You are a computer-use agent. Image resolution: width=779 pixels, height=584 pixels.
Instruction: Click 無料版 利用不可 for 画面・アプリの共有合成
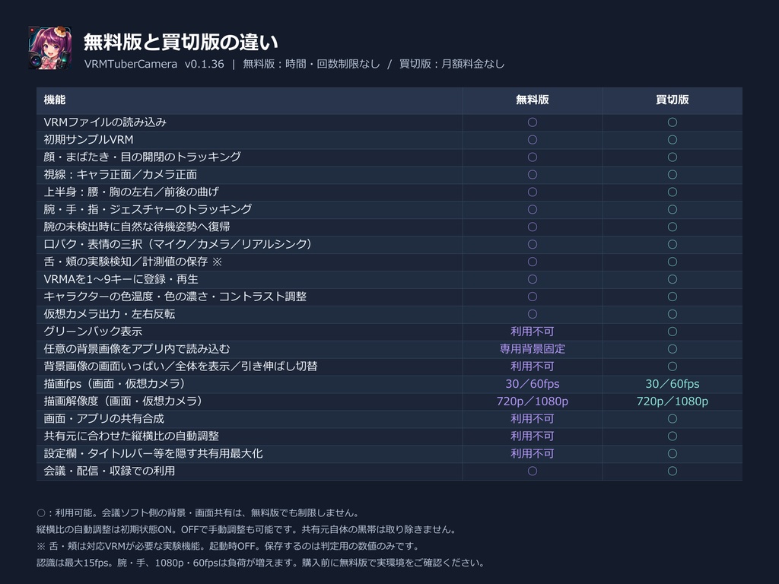[x=532, y=419]
